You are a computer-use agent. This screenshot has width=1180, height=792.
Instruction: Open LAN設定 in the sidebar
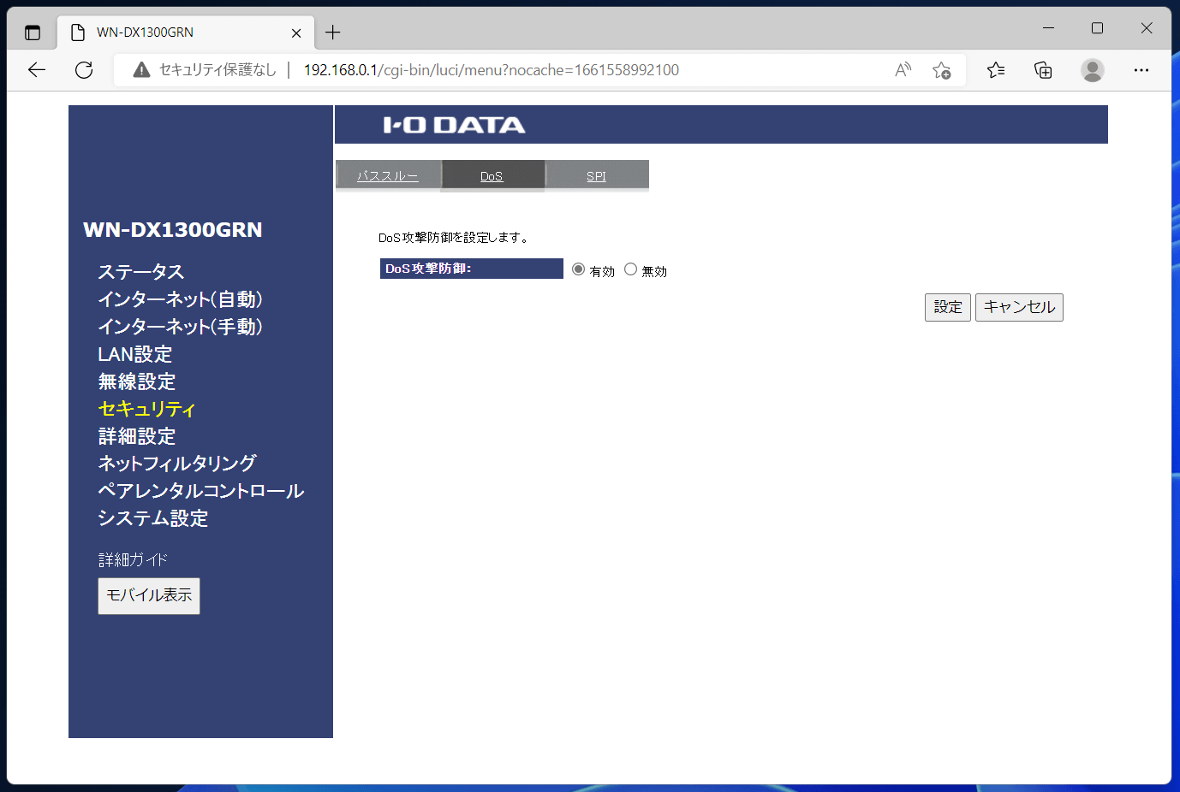(135, 354)
